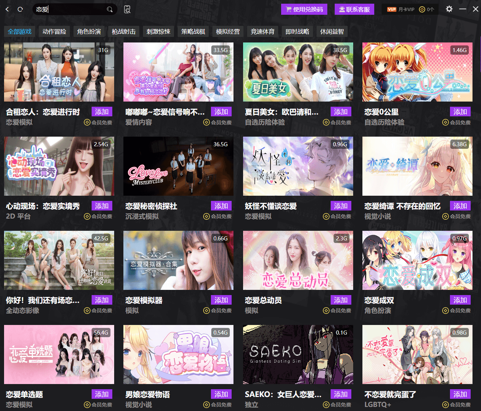Add 恋爱0公里 with the 添加 button

coord(460,112)
